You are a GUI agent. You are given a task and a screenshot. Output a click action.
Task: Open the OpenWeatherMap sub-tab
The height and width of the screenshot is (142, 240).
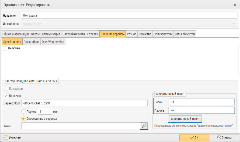point(53,42)
